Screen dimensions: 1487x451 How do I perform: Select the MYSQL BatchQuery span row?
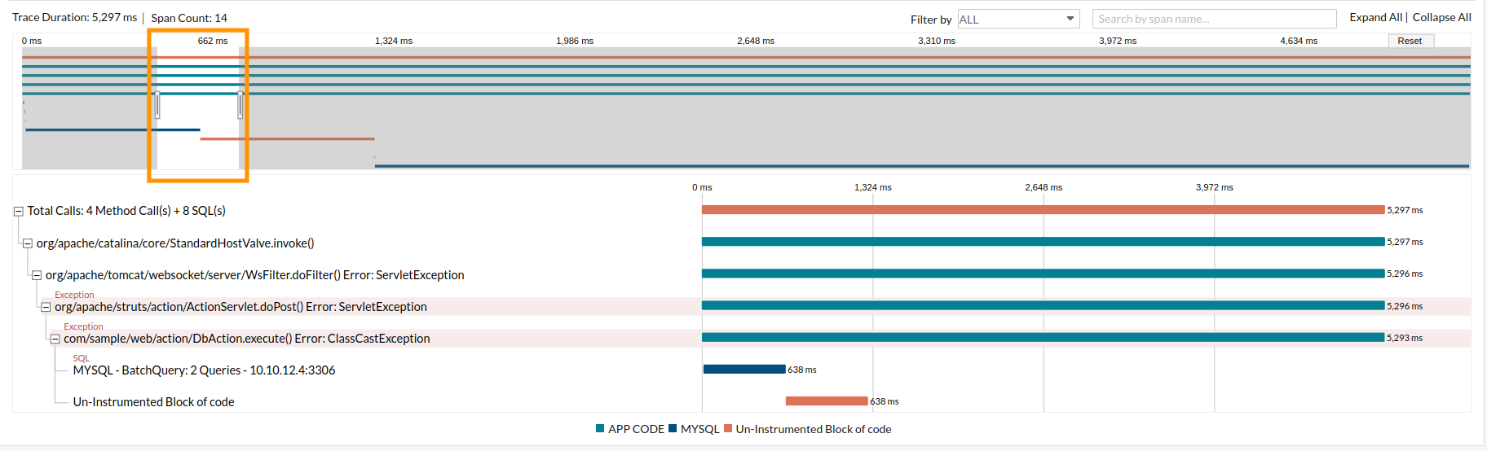[x=204, y=370]
